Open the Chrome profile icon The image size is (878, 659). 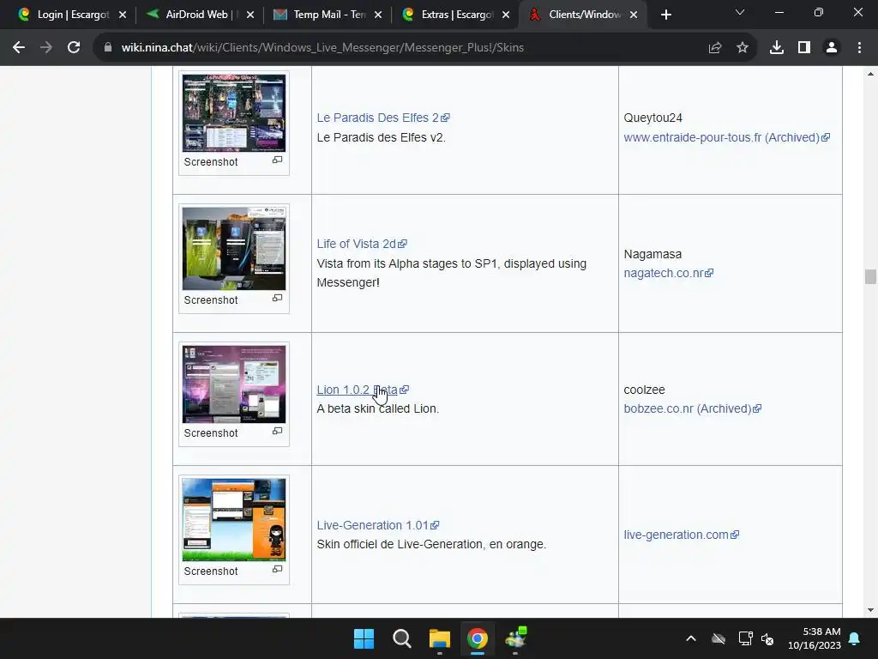(832, 48)
